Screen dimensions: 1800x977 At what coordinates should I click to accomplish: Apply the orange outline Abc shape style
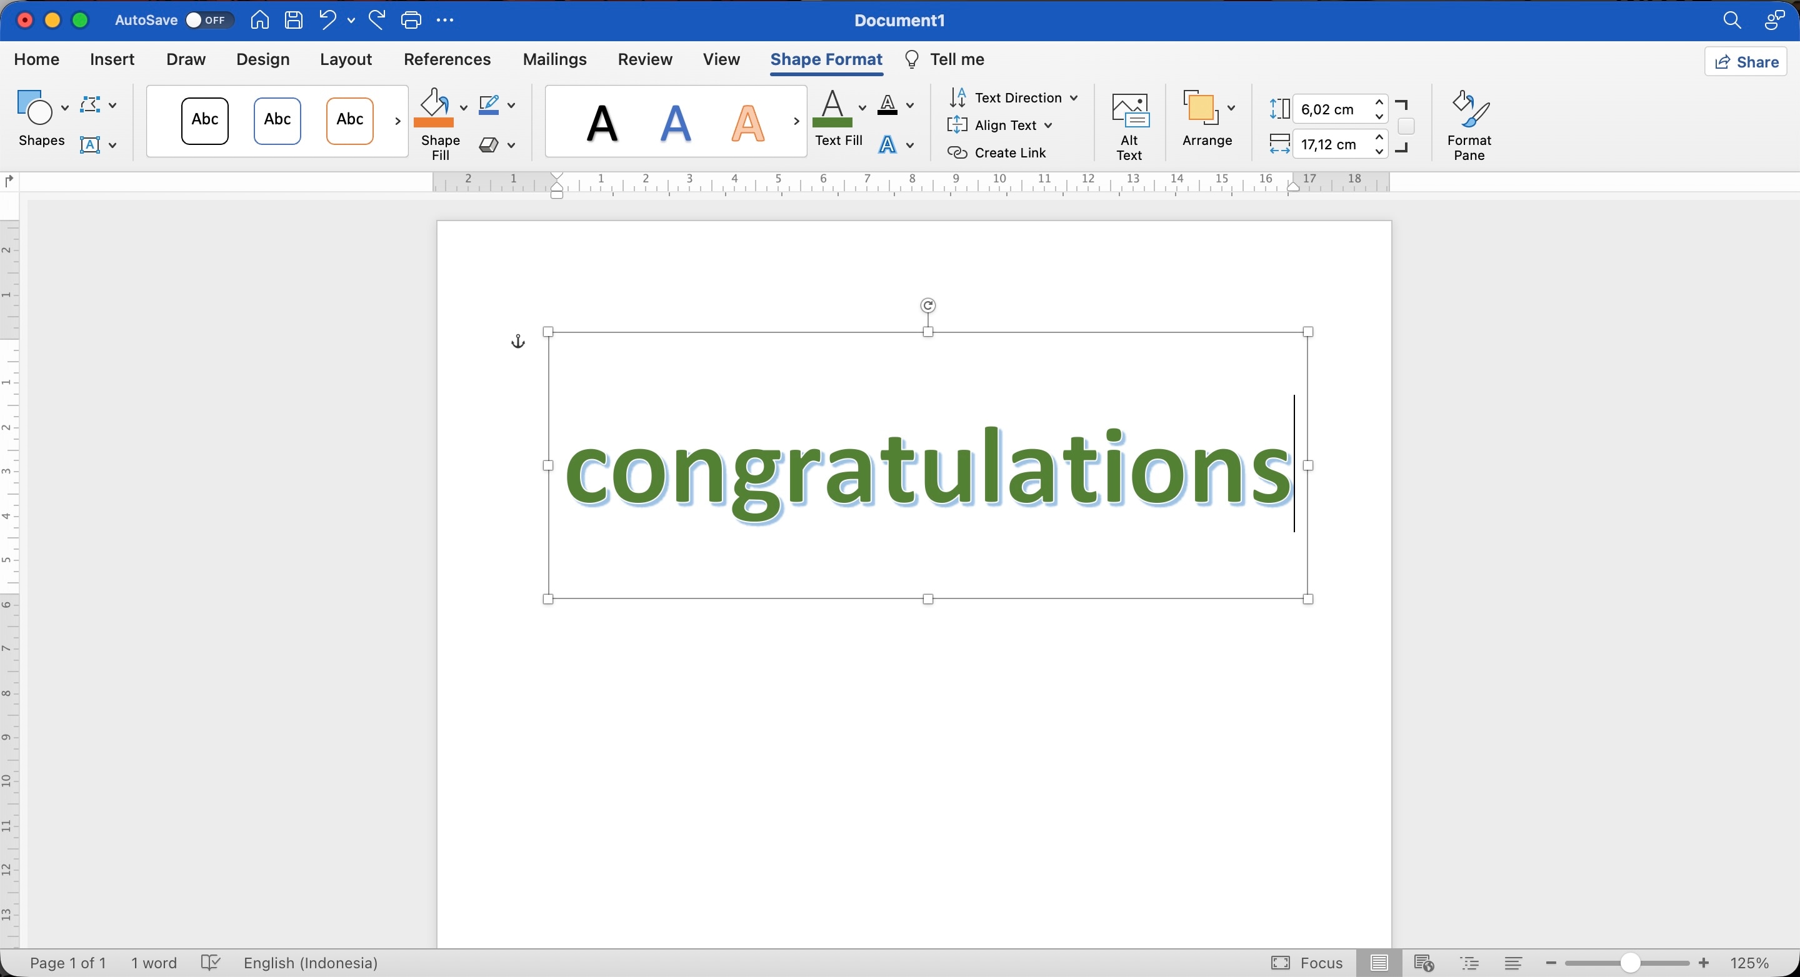pyautogui.click(x=350, y=121)
